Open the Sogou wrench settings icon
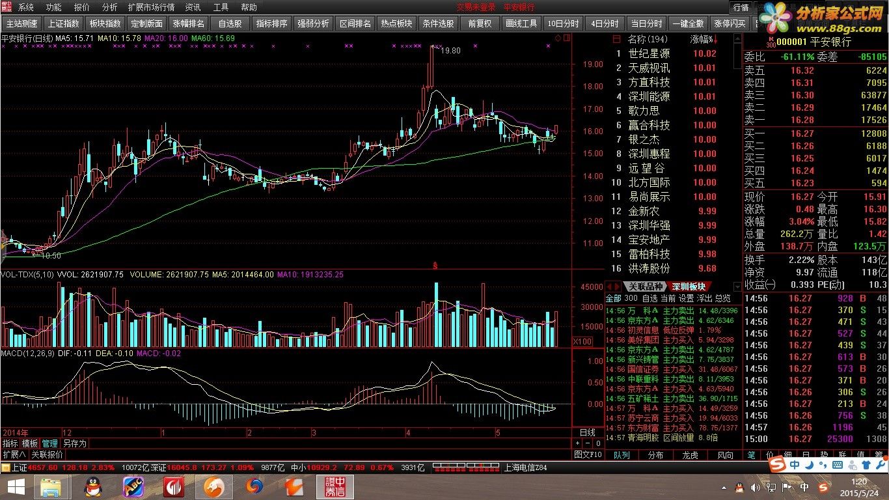Image resolution: width=889 pixels, height=500 pixels. [x=881, y=465]
